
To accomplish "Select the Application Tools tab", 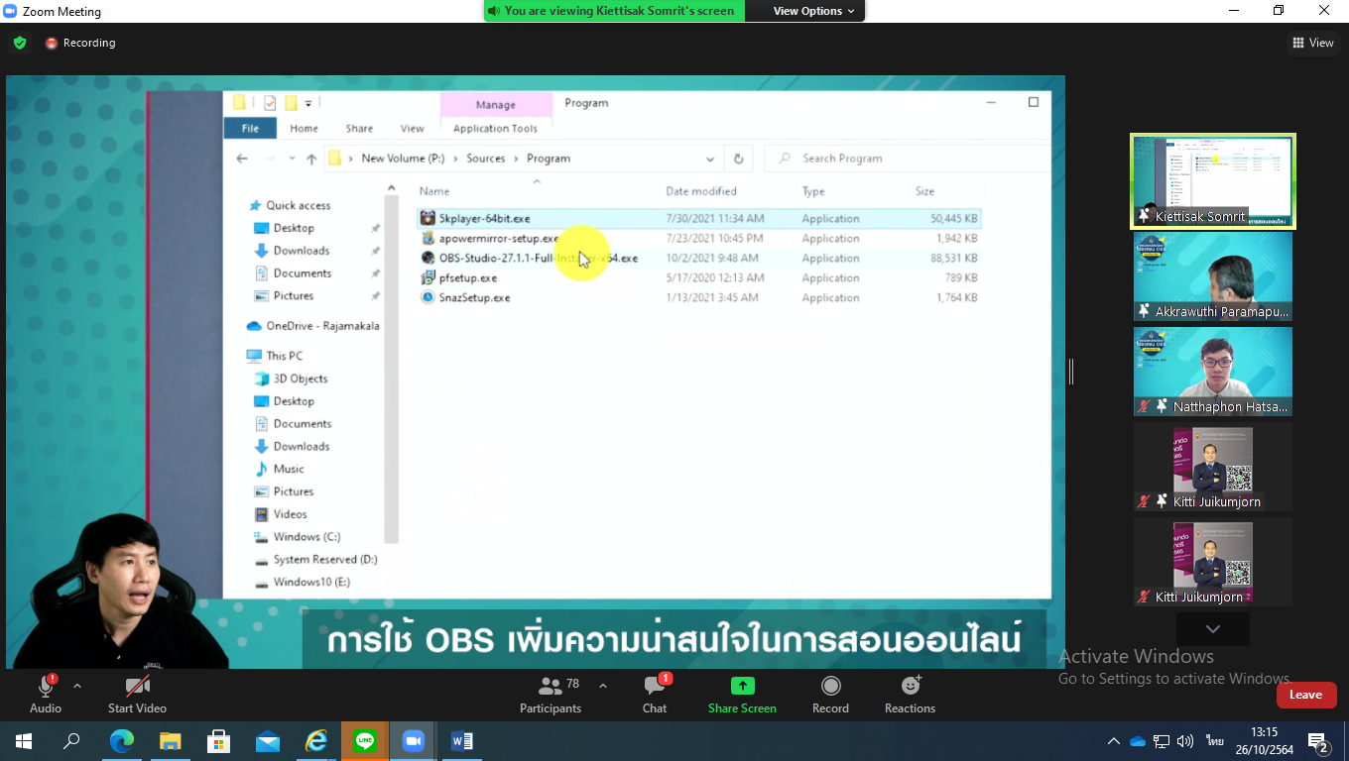I will 495,128.
